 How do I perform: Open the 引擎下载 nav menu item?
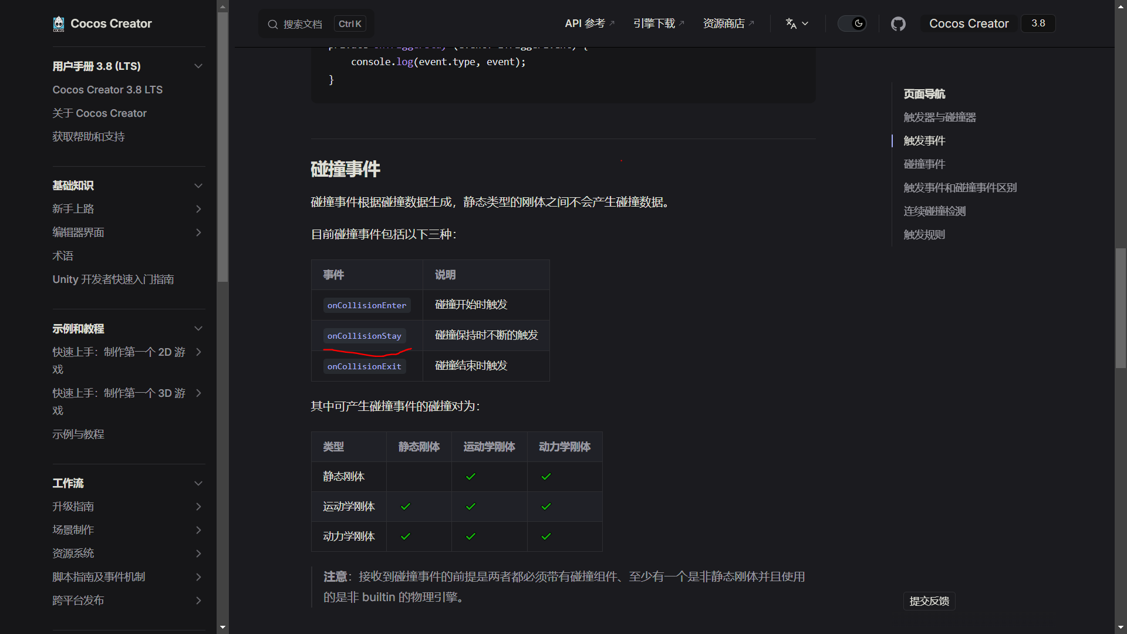654,23
